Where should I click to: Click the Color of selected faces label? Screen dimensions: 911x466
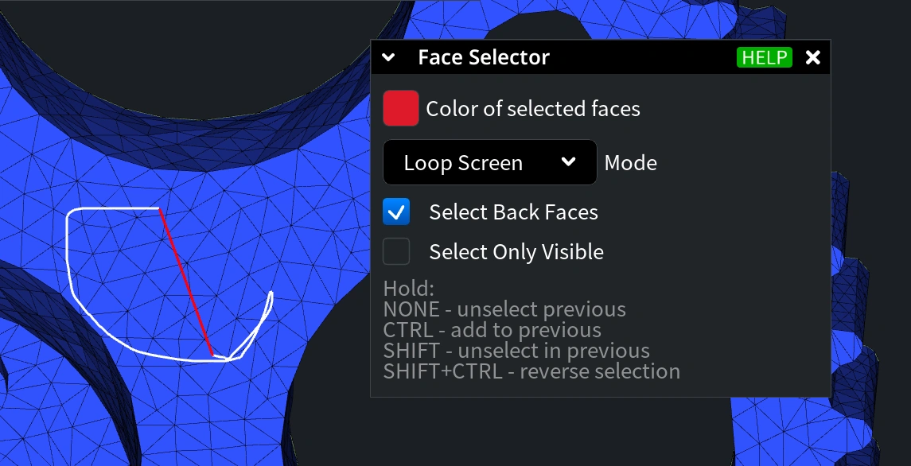(x=533, y=109)
